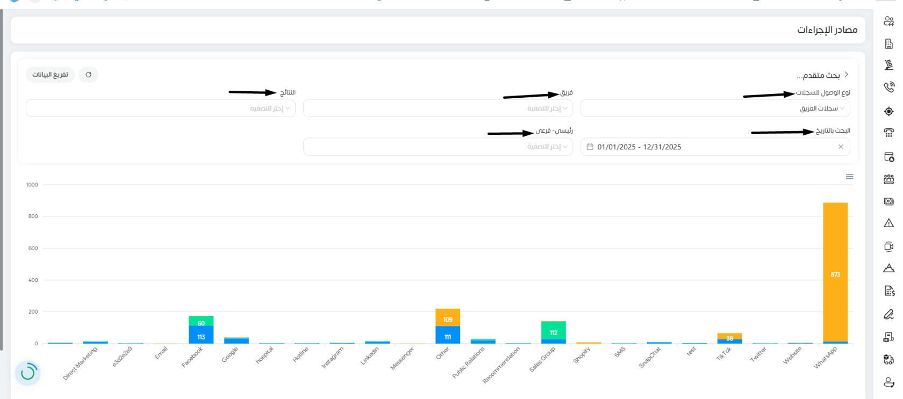Open the team group people sidebar icon

tap(889, 179)
